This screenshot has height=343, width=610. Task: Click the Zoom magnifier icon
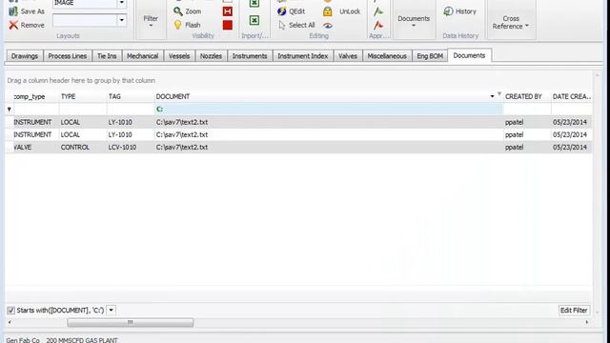(x=178, y=11)
